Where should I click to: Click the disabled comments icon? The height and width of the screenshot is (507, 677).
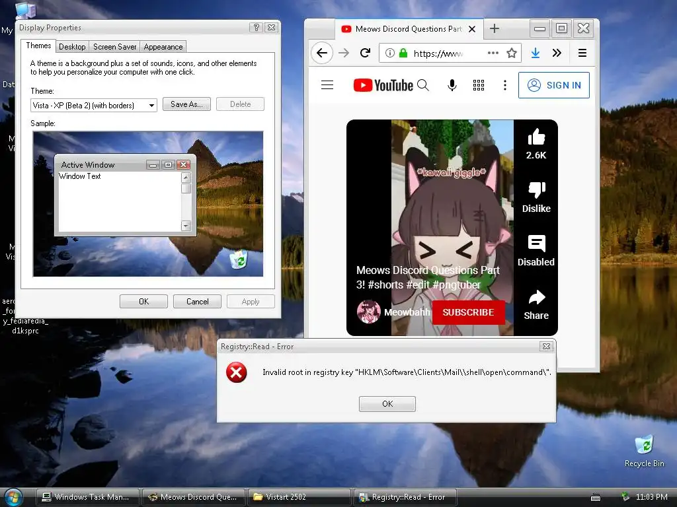pyautogui.click(x=537, y=244)
